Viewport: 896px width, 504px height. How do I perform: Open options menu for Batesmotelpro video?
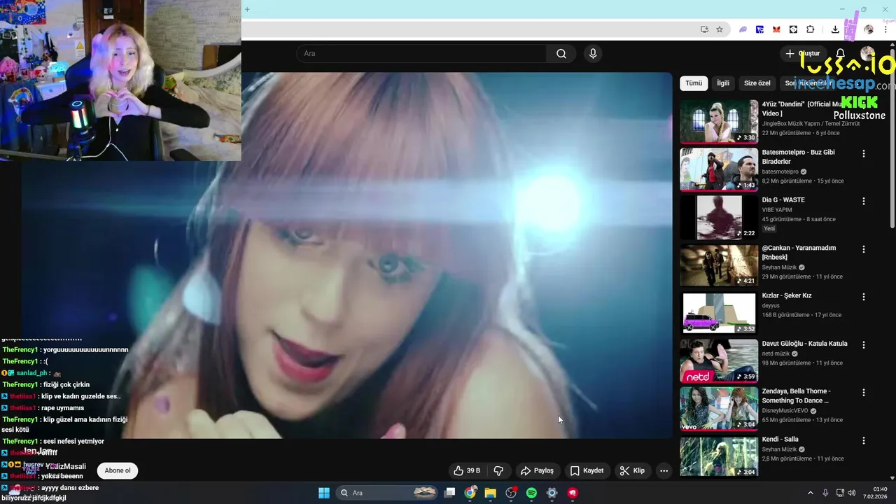click(x=863, y=153)
